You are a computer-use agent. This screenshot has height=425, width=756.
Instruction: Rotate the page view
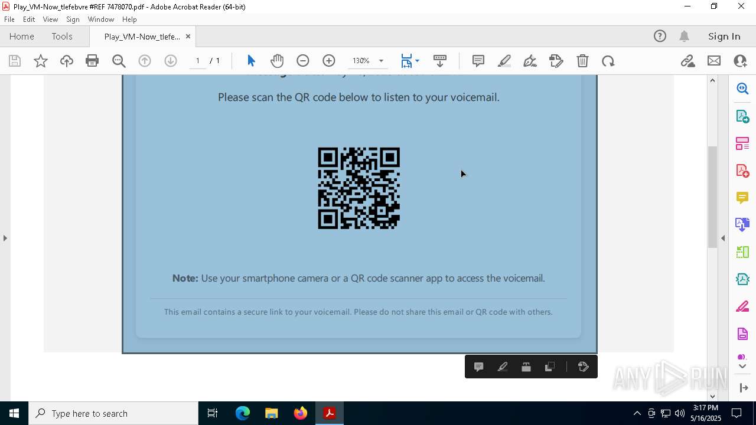pyautogui.click(x=608, y=61)
